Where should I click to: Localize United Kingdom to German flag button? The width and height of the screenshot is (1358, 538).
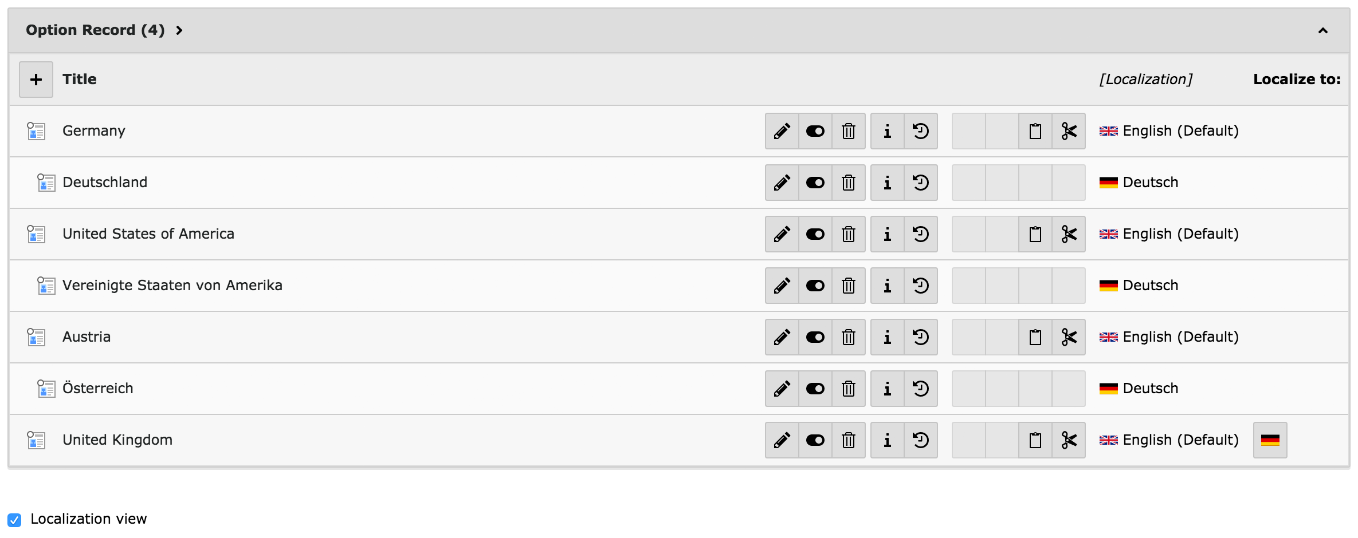(1270, 440)
